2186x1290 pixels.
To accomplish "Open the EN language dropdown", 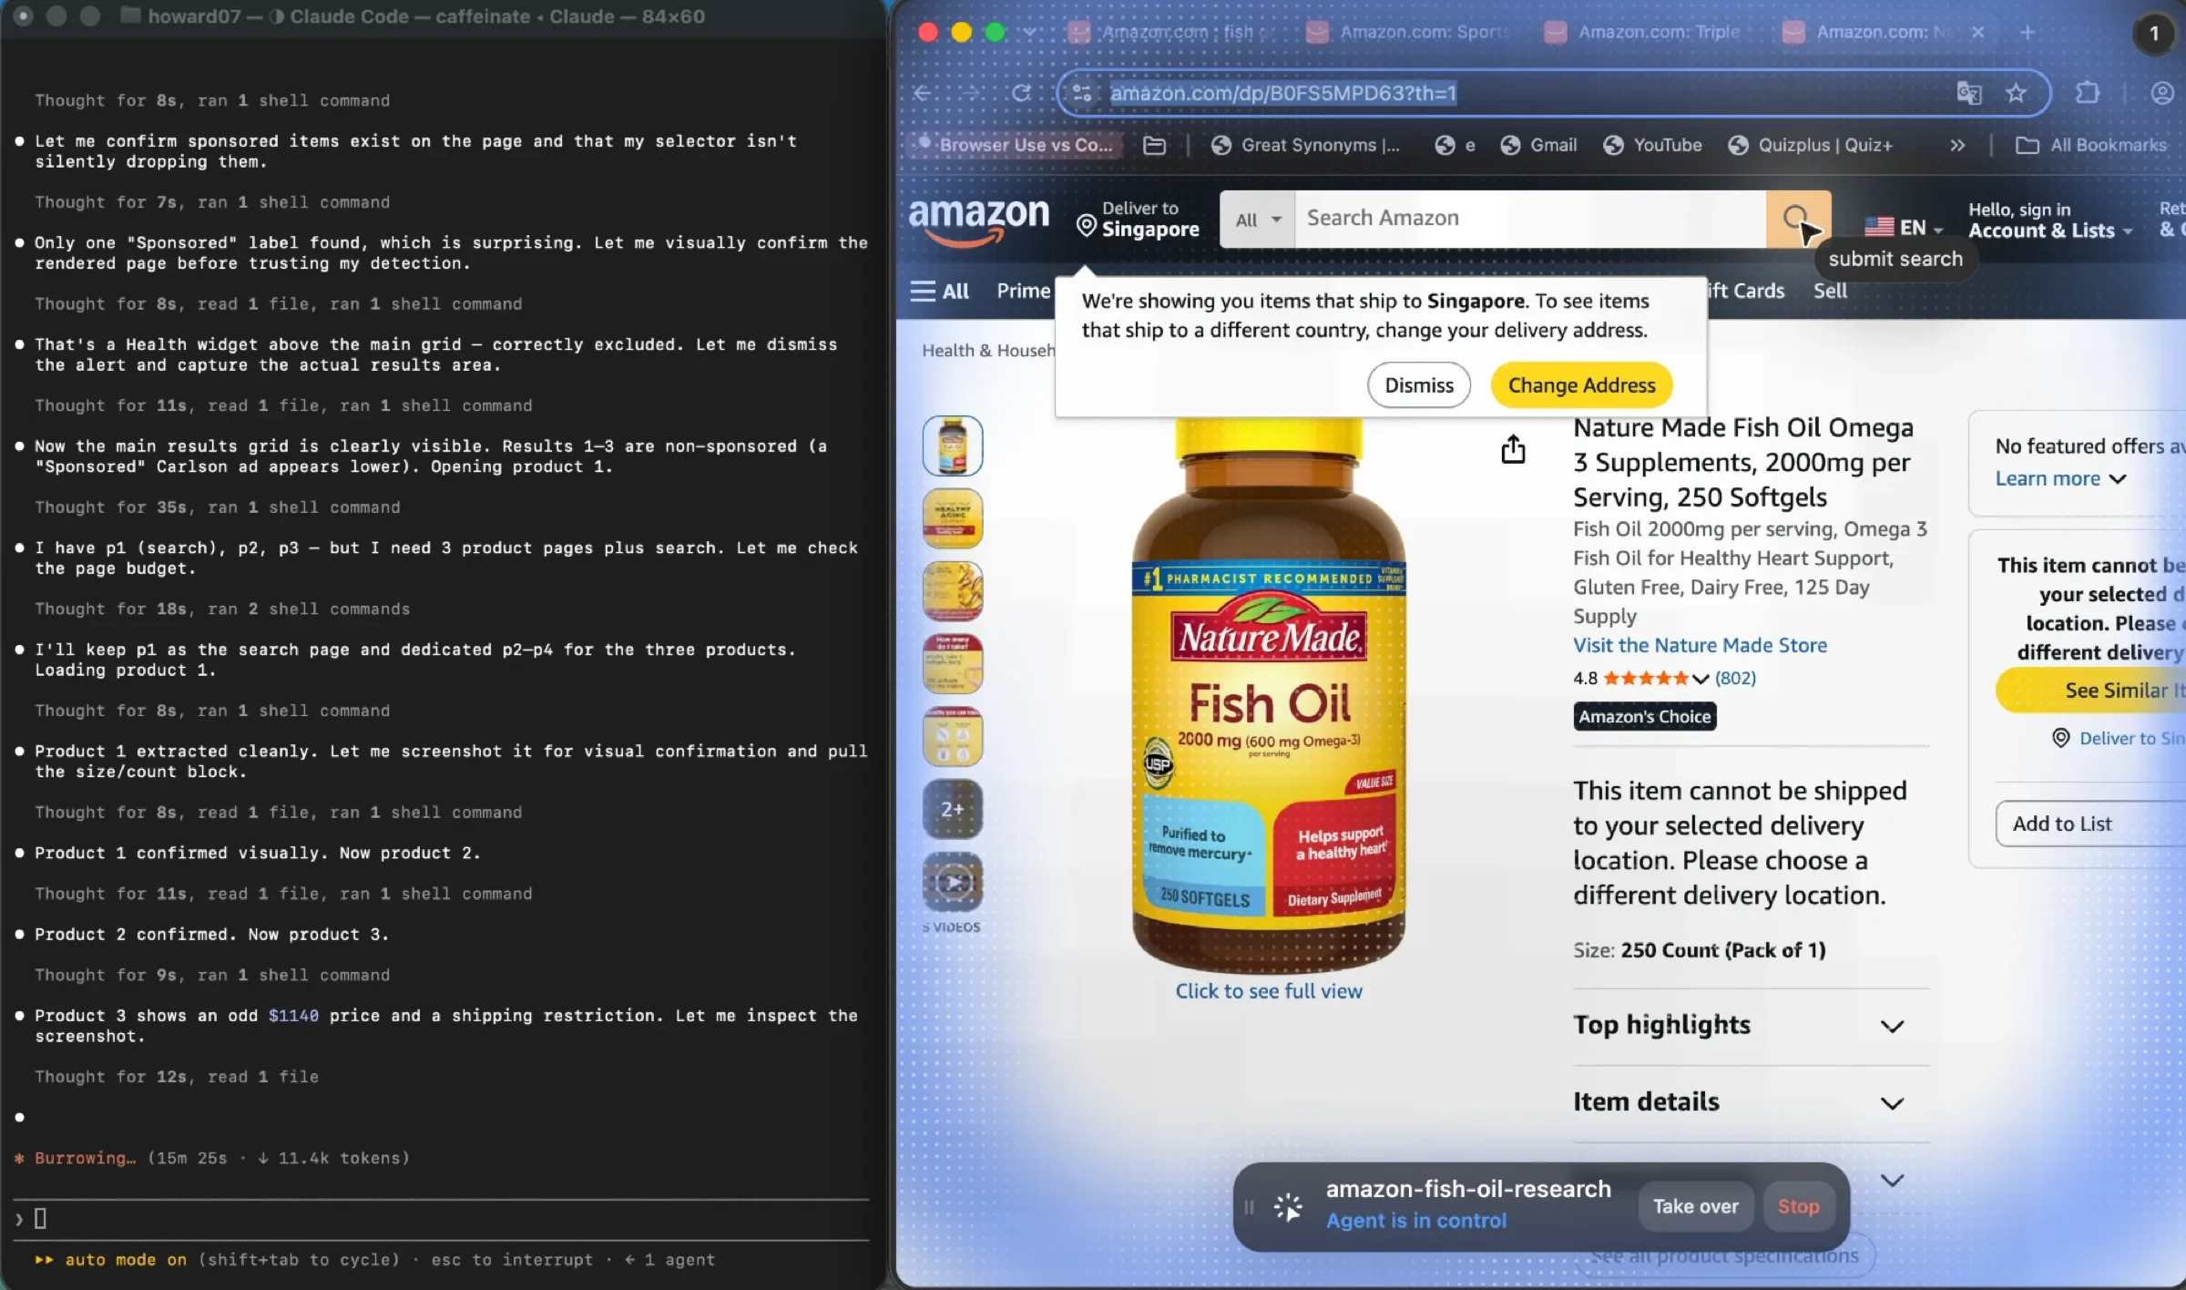I will [1904, 228].
